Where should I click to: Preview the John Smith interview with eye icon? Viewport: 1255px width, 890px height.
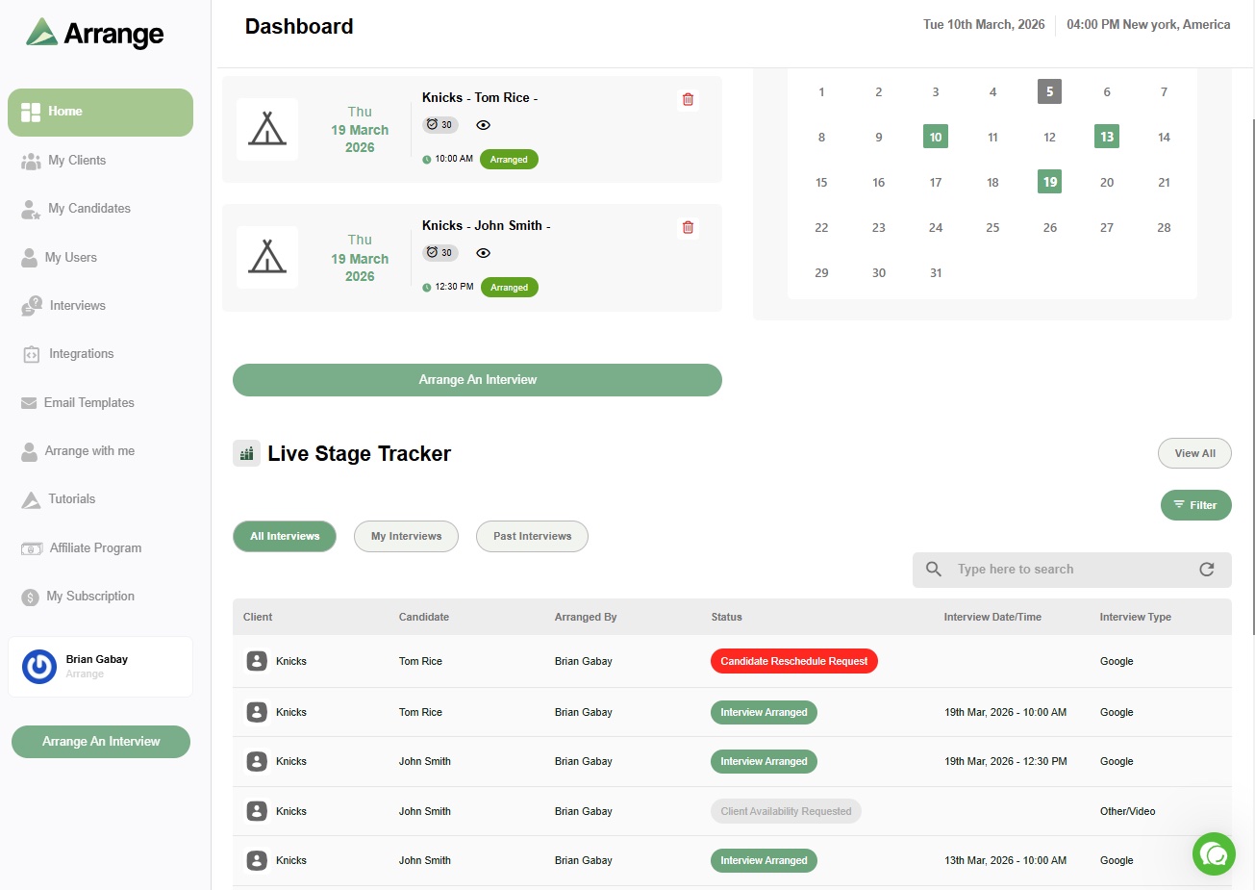[x=483, y=253]
